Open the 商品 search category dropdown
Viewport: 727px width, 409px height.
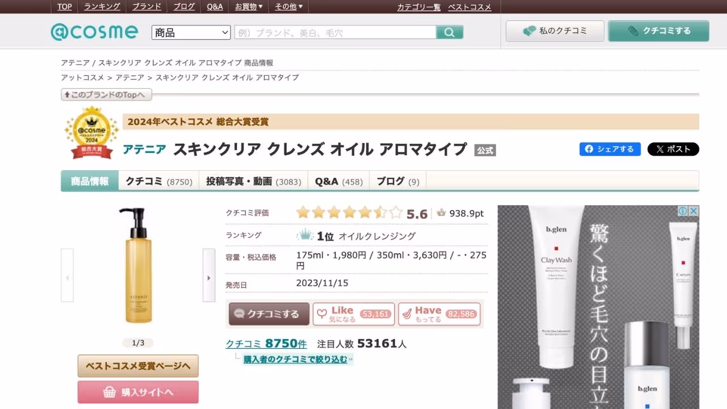pyautogui.click(x=191, y=32)
